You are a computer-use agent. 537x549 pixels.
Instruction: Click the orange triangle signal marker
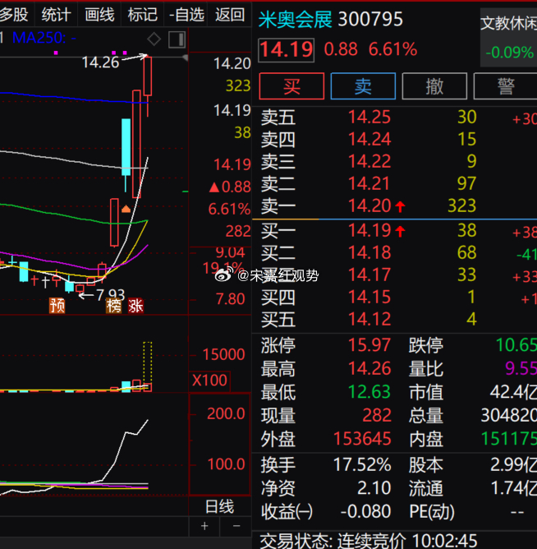(126, 210)
